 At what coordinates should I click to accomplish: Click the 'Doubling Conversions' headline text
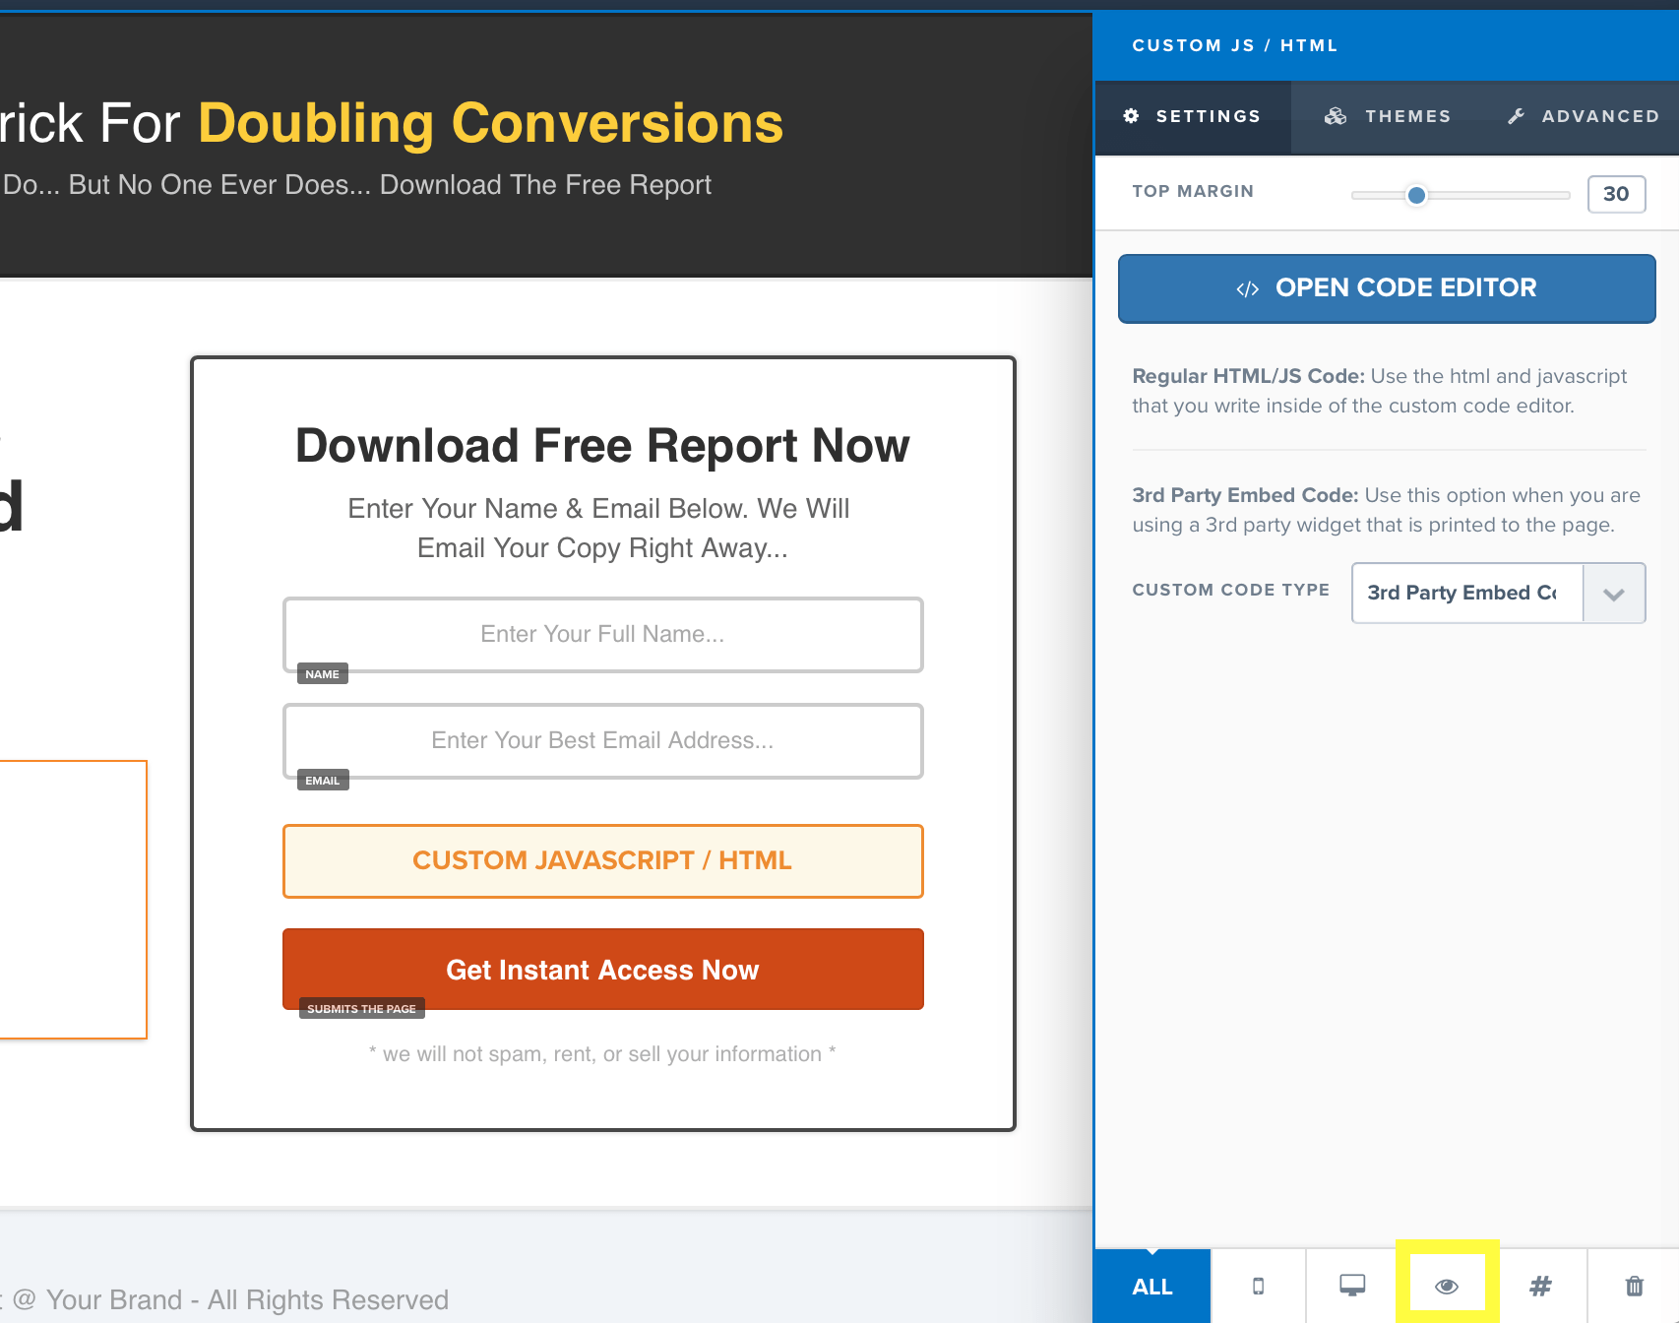tap(491, 124)
